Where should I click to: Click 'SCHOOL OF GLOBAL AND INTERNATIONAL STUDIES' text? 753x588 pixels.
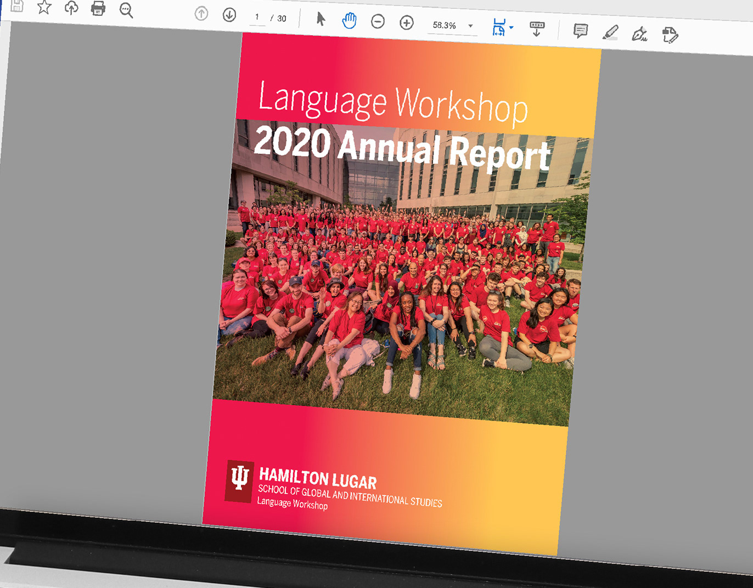(350, 495)
